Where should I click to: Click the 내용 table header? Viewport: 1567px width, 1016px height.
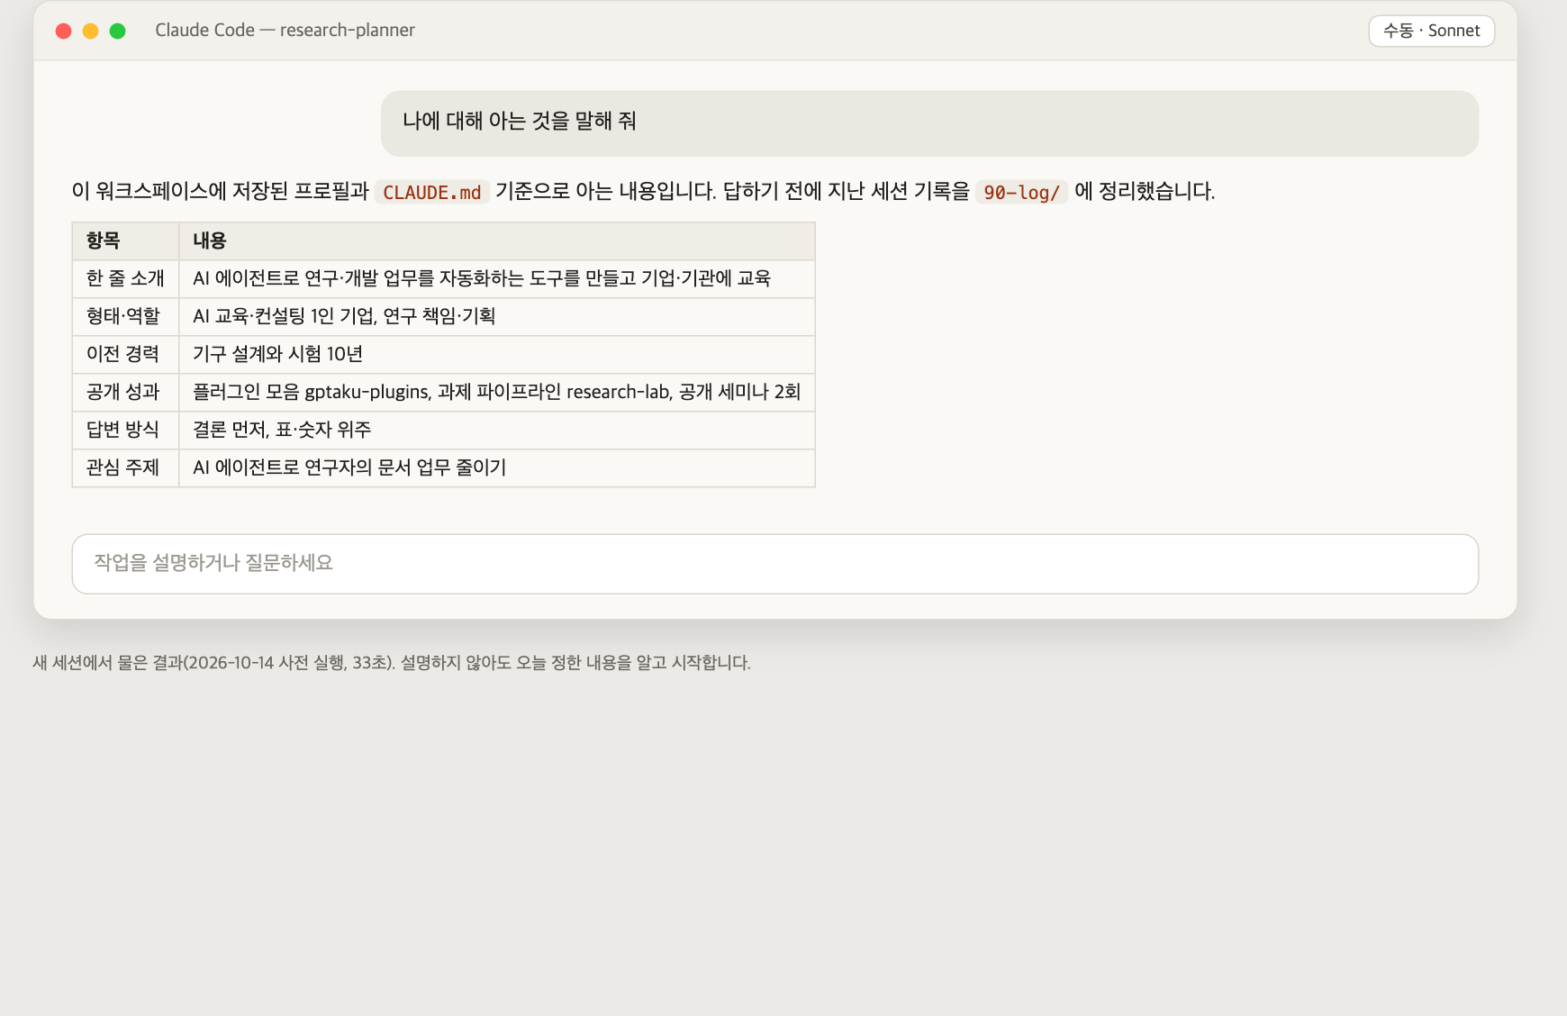tap(497, 241)
